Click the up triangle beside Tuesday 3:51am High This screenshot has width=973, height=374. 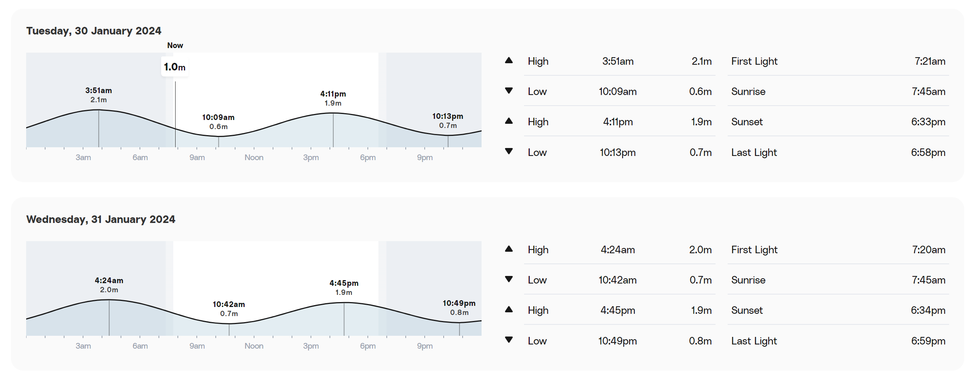coord(509,61)
